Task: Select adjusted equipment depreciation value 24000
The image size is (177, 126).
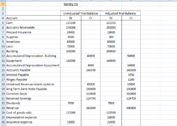Action: tap(131, 65)
